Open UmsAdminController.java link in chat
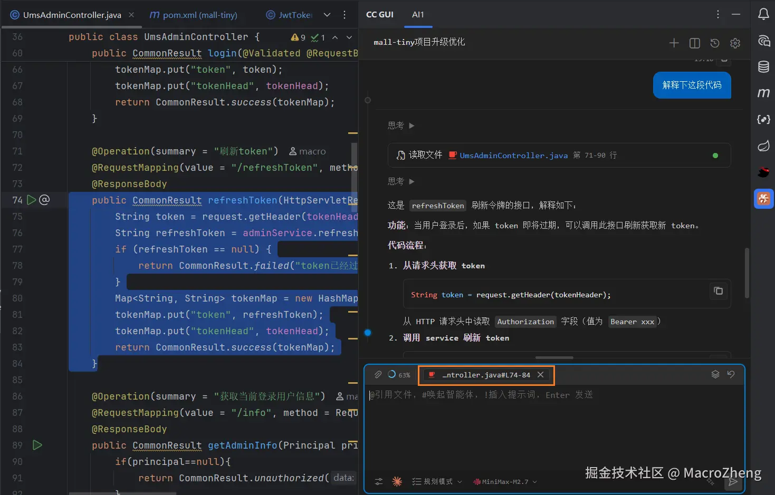This screenshot has width=775, height=495. 513,156
